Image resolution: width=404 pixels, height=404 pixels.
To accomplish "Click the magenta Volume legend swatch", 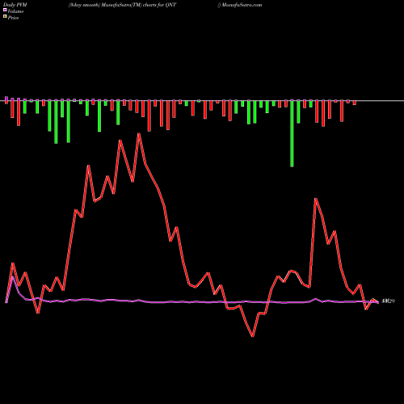I will 5,11.
